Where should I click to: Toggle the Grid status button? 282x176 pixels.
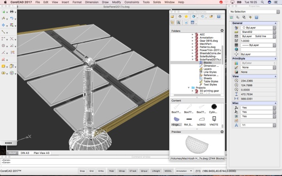[x=91, y=171]
